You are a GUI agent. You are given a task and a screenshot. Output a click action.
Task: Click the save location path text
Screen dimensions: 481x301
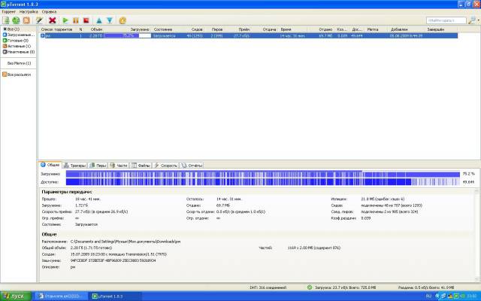tap(126, 242)
